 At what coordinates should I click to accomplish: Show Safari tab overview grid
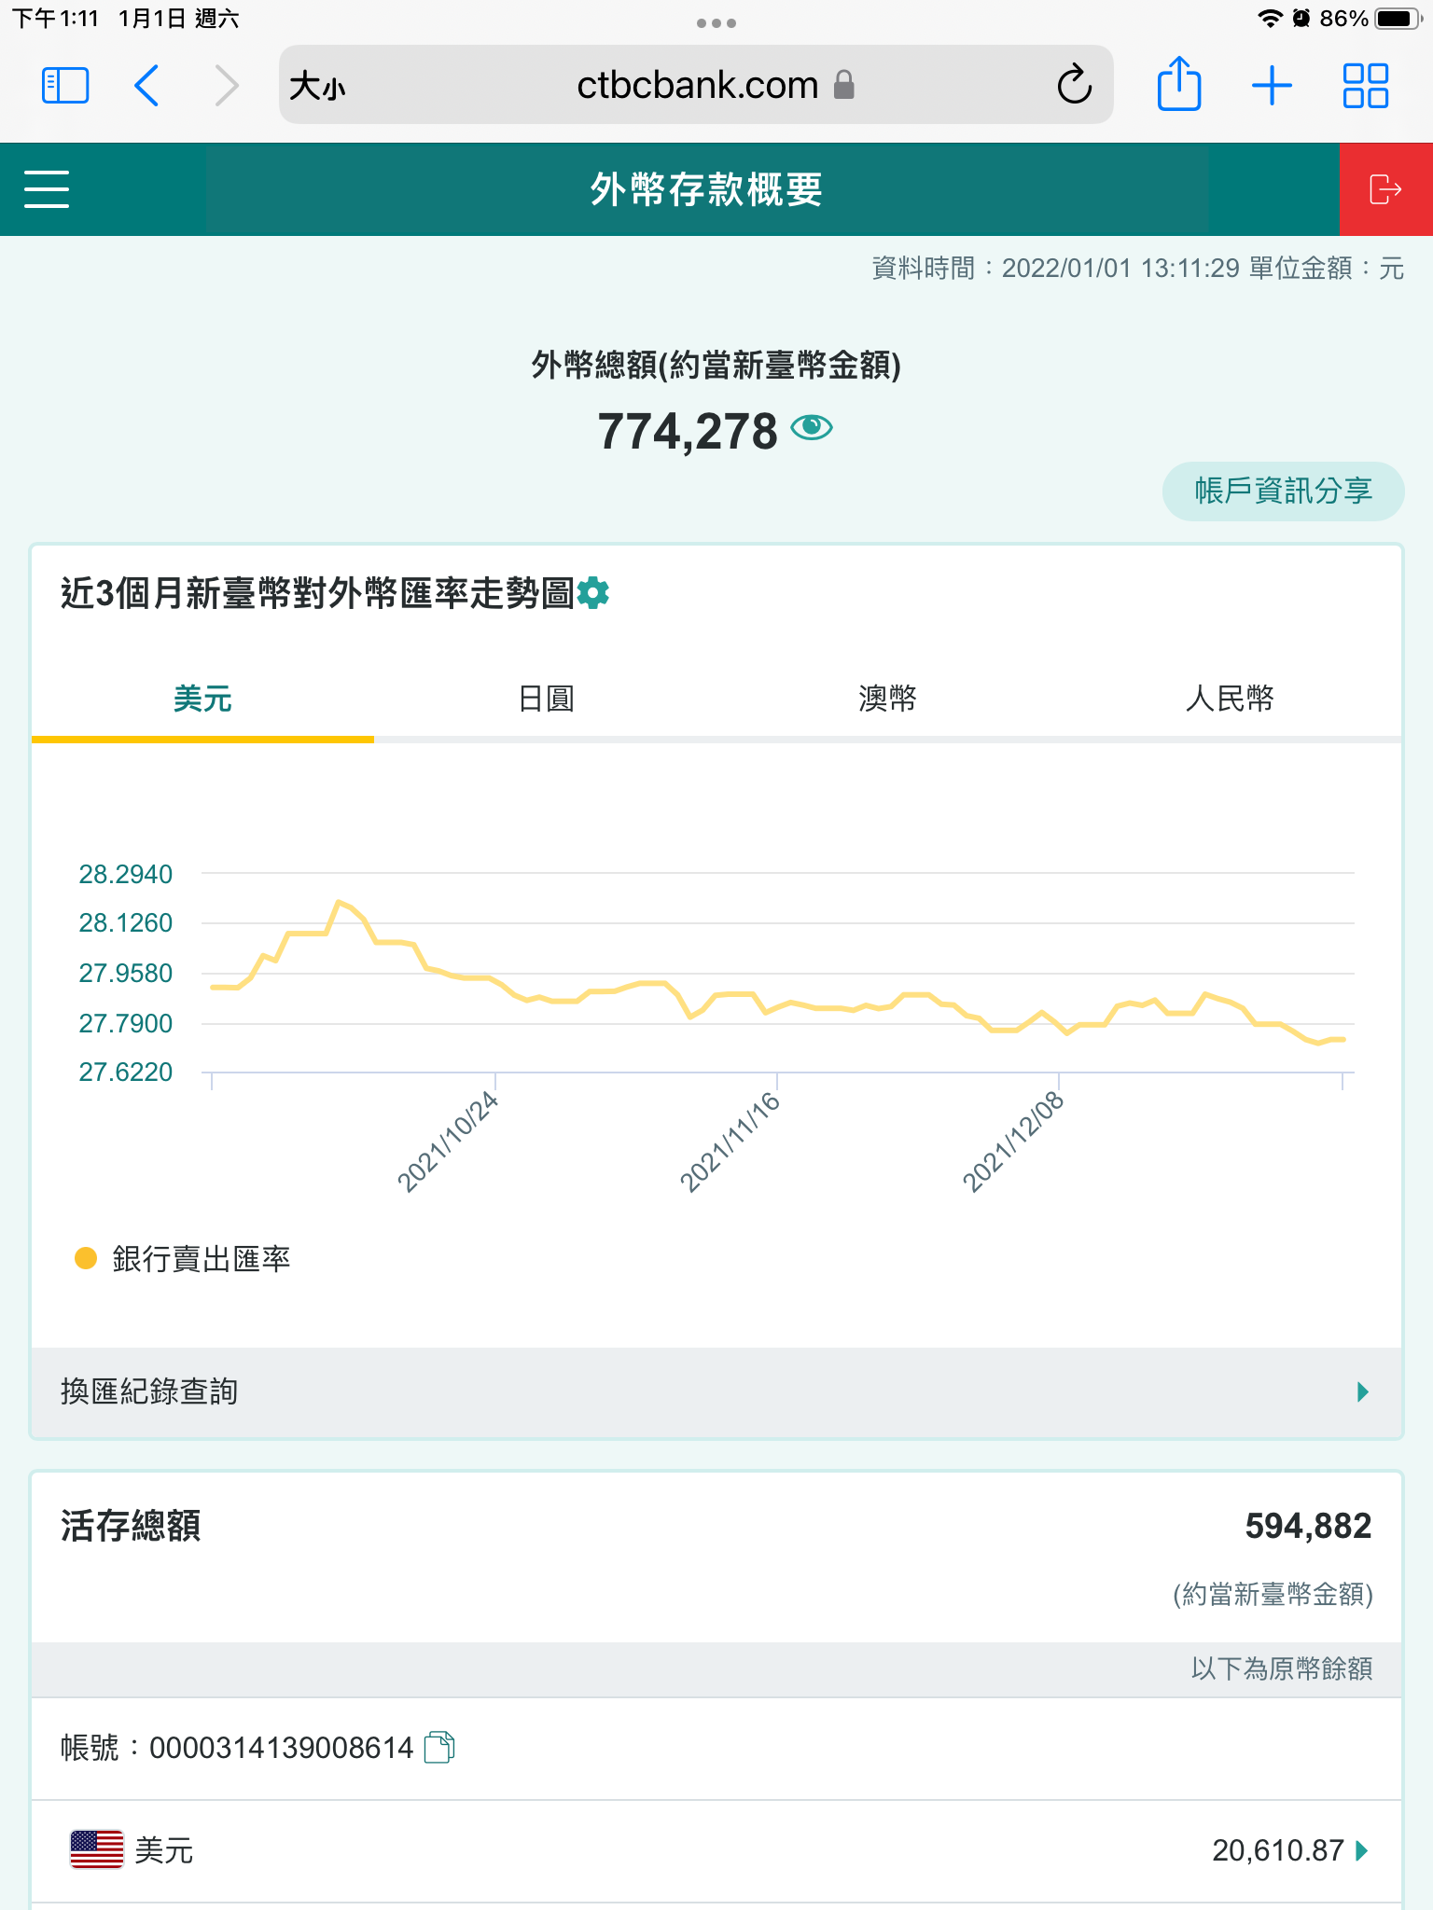coord(1365,86)
